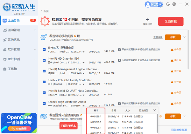Click 驱动类型 column header in popup
191x134 pixels.
(x=144, y=111)
